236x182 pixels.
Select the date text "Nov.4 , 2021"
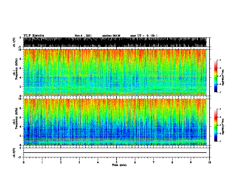(x=83, y=36)
